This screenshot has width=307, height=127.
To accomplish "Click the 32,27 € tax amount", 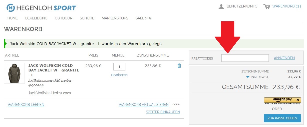I will pyautogui.click(x=295, y=77).
